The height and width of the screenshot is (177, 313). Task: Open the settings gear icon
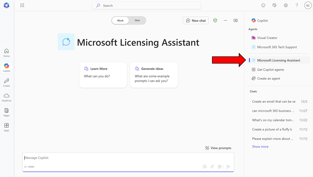(286, 5)
